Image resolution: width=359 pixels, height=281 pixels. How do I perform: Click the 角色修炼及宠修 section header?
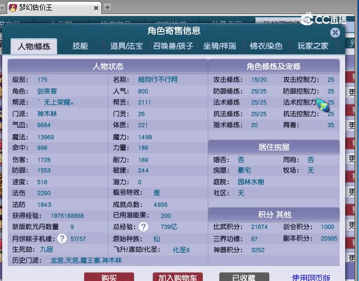pos(274,66)
